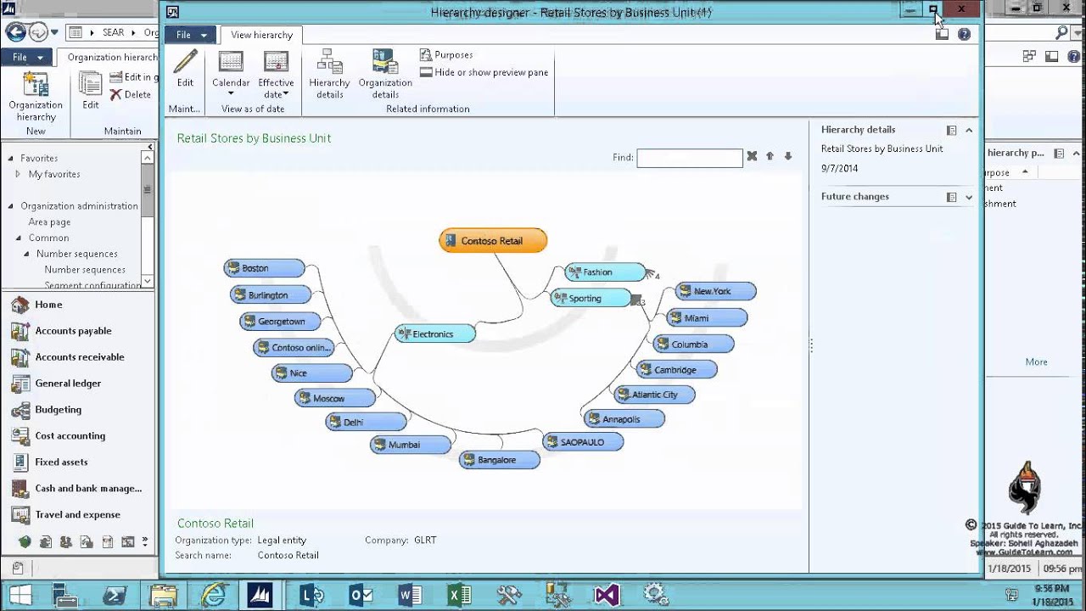Open the File menu in main AX window
This screenshot has height=611, width=1086.
[x=27, y=58]
